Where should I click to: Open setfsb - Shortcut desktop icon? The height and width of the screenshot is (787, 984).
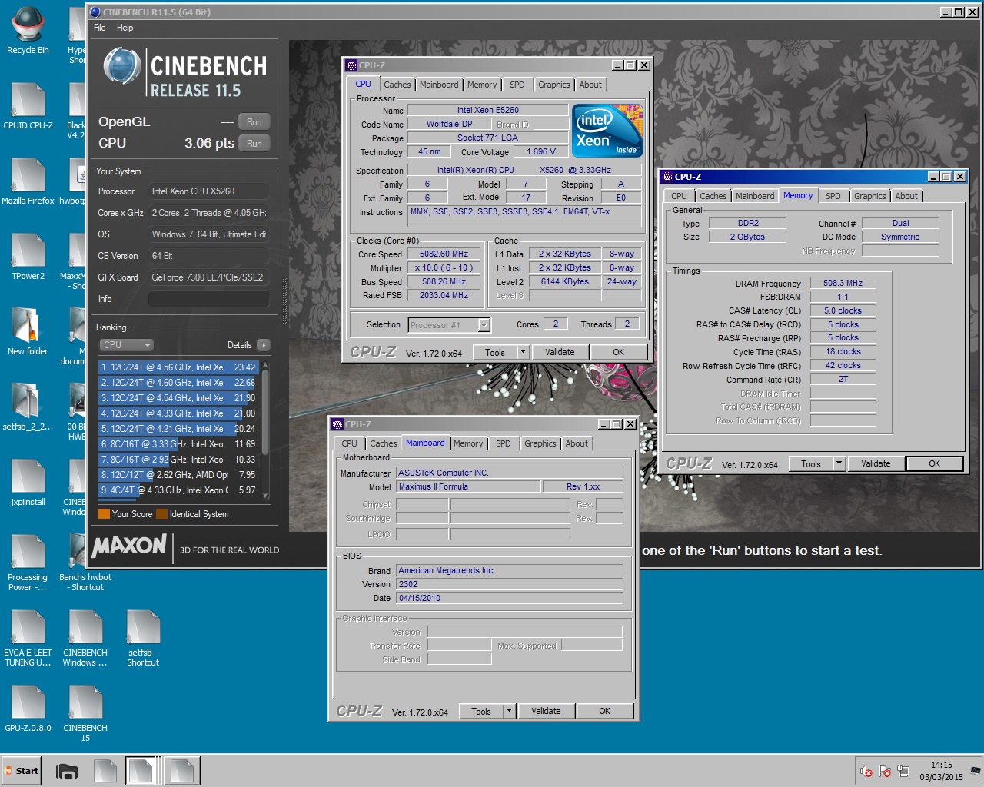(x=143, y=638)
